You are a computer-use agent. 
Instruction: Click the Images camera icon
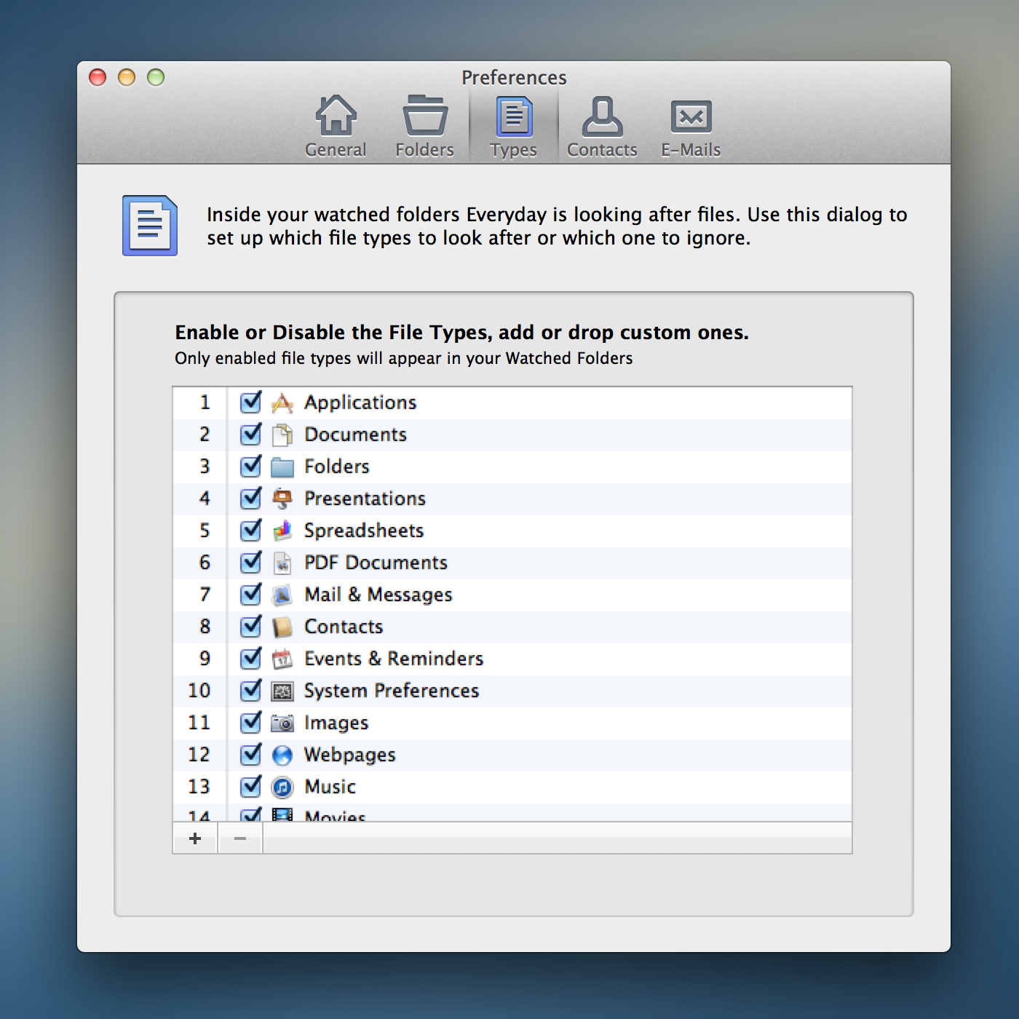tap(282, 723)
